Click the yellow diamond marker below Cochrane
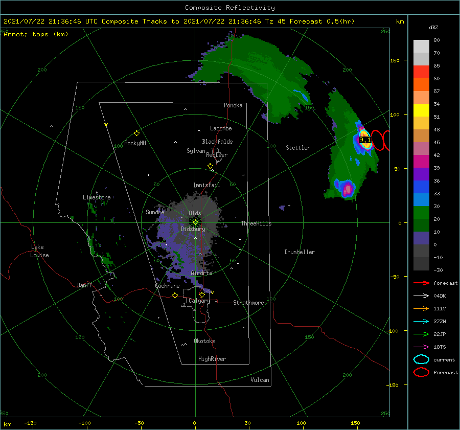This screenshot has width=460, height=430. 175,296
